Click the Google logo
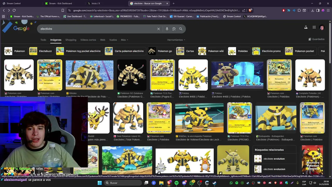This screenshot has height=187, width=332. pyautogui.click(x=21, y=29)
